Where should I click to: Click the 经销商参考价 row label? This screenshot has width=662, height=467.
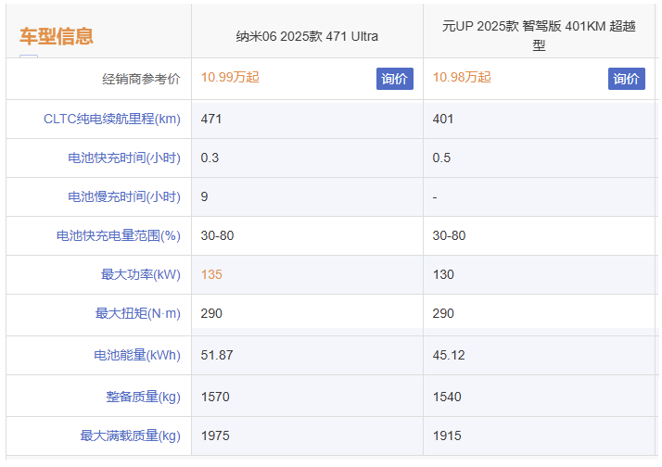(141, 79)
